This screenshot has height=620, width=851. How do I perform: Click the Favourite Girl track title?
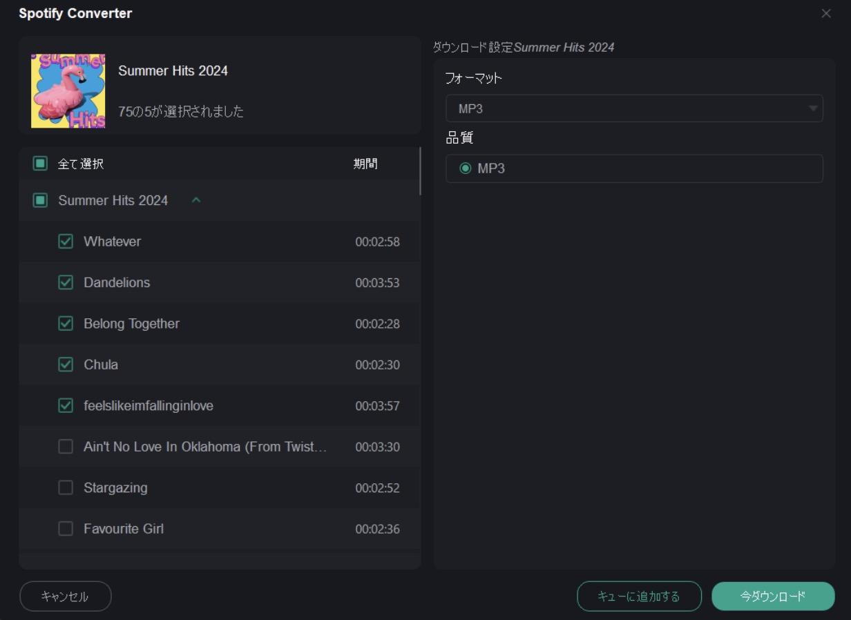point(124,529)
